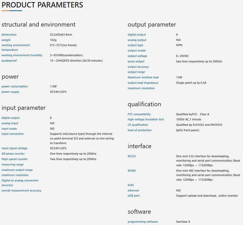This screenshot has width=243, height=225.
Task: Click the high-voltage insulation test label
Action: tap(146, 119)
